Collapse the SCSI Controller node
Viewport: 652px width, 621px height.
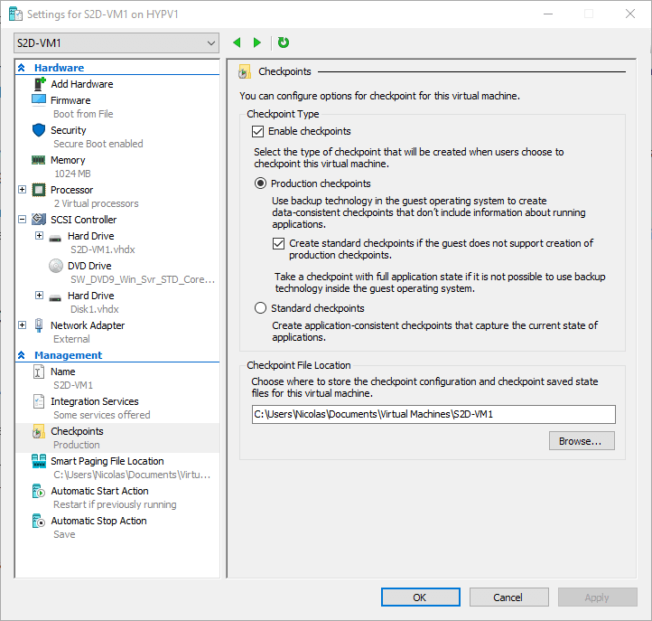click(x=23, y=220)
